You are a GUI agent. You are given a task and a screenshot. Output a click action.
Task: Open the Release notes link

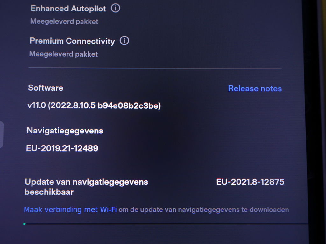(x=255, y=88)
